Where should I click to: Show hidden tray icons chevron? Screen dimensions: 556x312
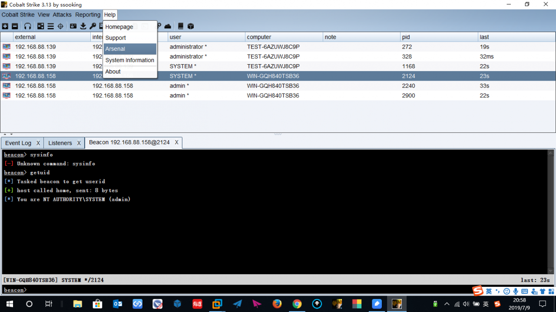click(x=447, y=304)
